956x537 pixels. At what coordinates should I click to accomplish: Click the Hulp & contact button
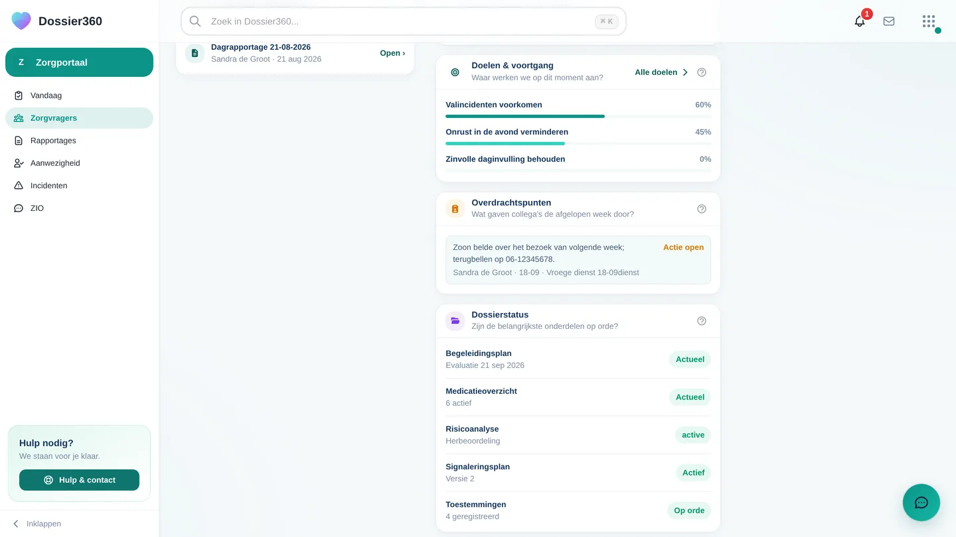coord(79,480)
